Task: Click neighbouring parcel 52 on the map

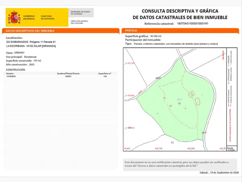Action: pyautogui.click(x=172, y=142)
